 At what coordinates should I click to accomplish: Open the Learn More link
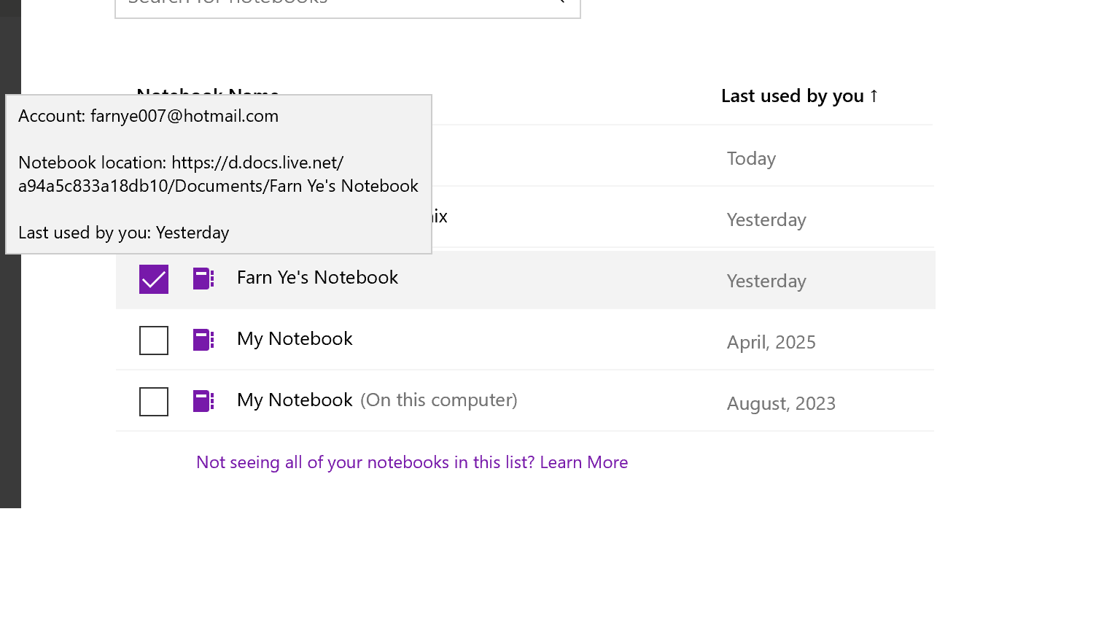583,462
